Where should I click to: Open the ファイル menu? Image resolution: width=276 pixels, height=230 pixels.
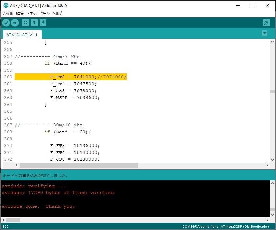pos(8,13)
